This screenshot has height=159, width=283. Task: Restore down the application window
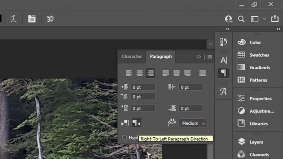point(254,4)
